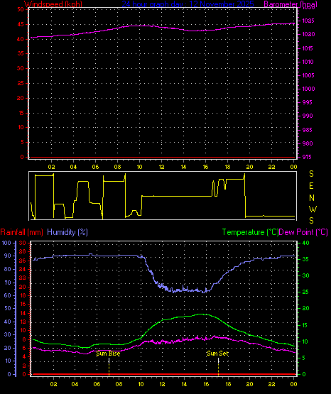Click the 'Temperature (°C)' legend label
Viewport: 331px width, 394px height.
pos(250,232)
